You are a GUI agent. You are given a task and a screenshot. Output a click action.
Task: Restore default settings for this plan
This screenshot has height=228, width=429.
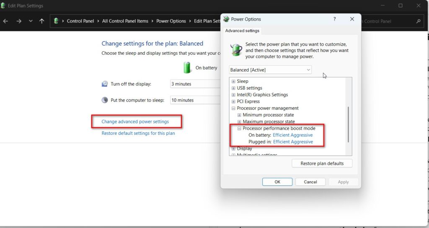coord(138,133)
